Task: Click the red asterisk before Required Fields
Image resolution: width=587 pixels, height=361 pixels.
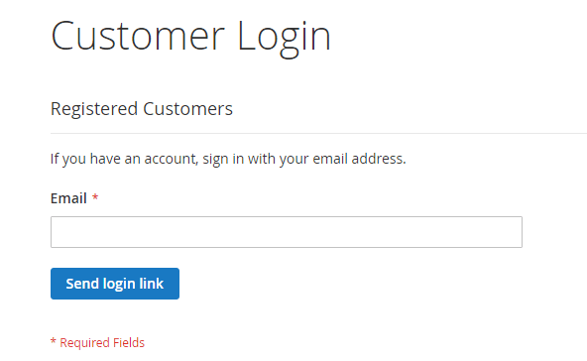Action: pyautogui.click(x=54, y=341)
